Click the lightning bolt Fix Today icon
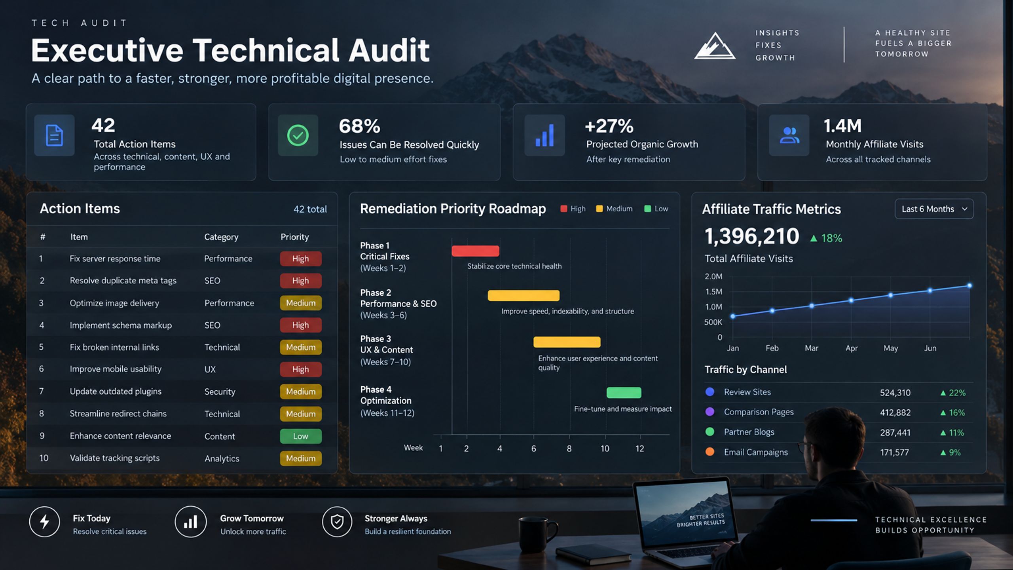 point(44,522)
